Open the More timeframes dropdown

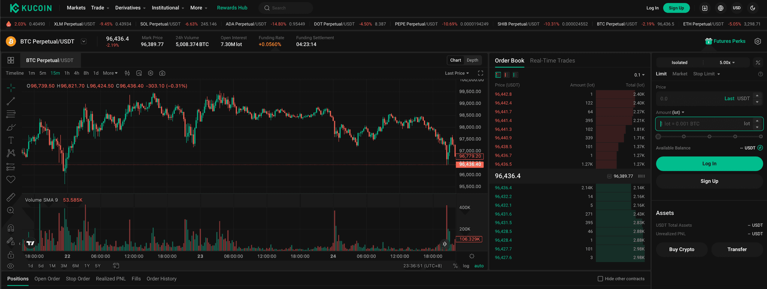110,73
